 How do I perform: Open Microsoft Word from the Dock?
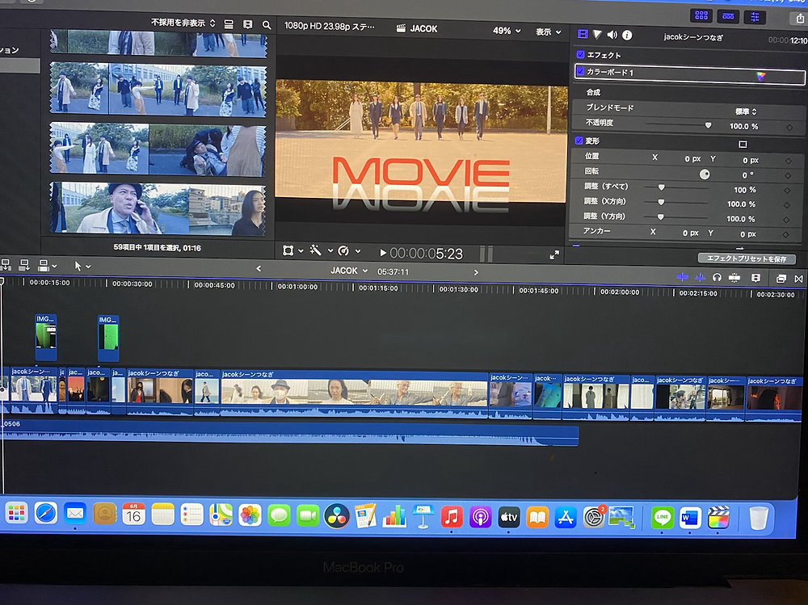coord(690,518)
